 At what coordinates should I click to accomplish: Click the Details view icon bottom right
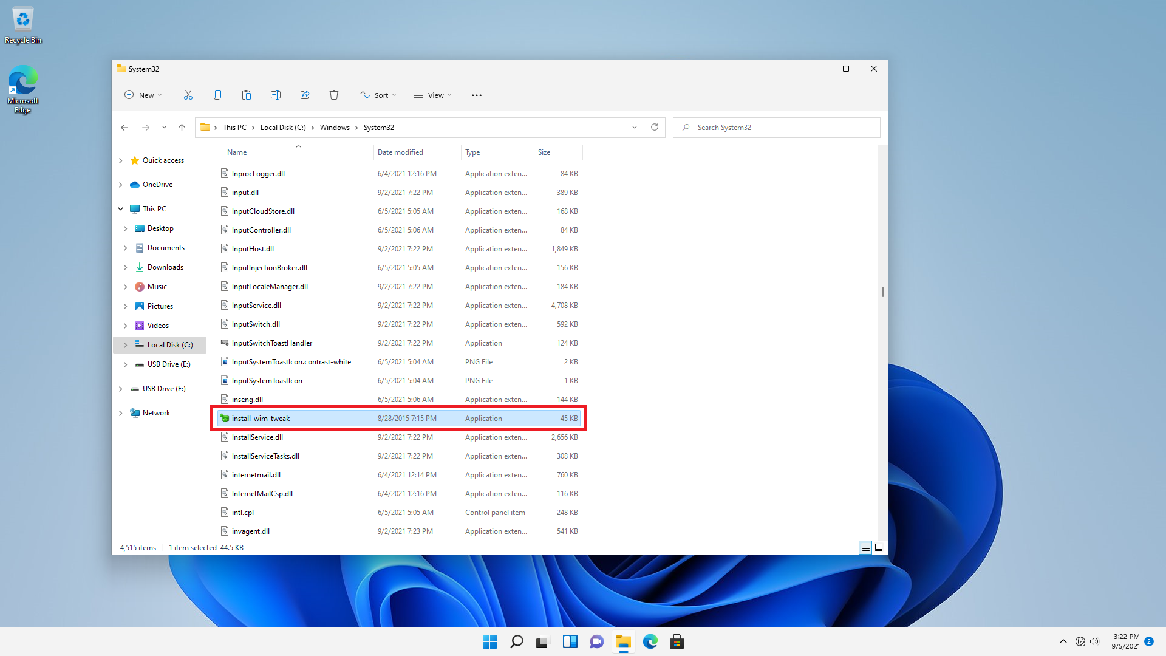coord(865,547)
